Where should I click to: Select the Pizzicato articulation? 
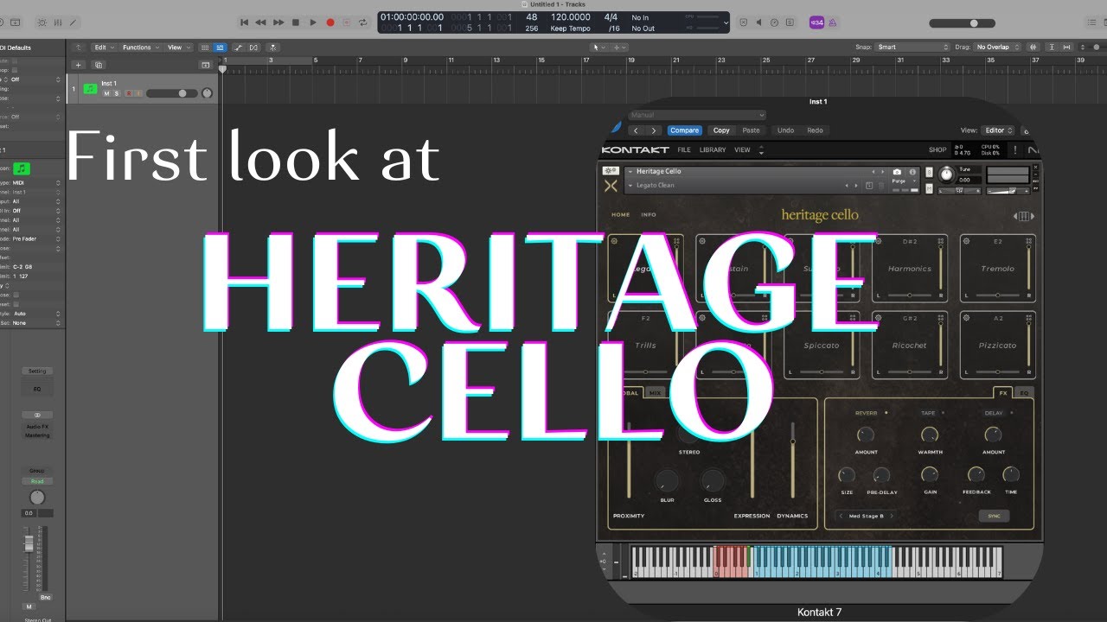coord(998,345)
